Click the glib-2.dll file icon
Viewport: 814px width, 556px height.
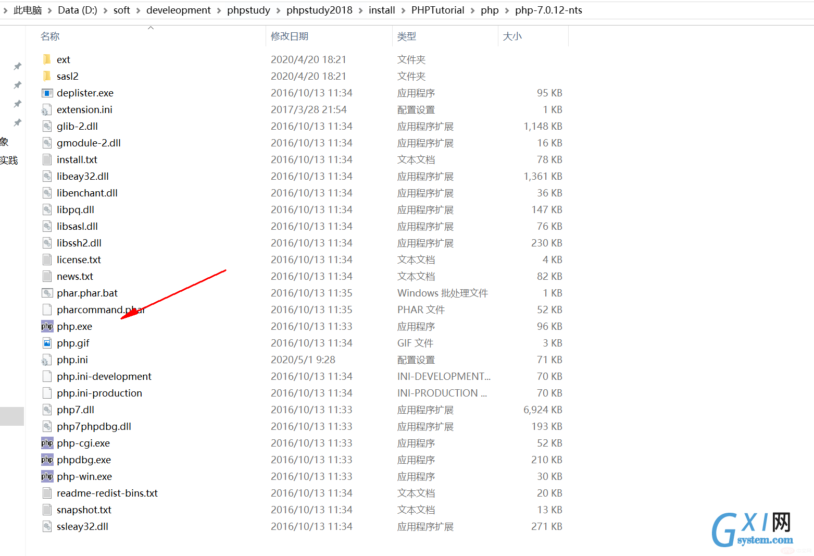click(47, 126)
